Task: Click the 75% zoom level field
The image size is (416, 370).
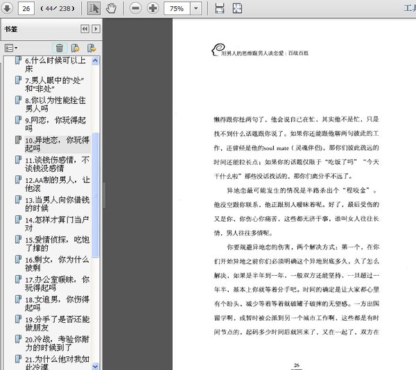Action: click(x=177, y=8)
